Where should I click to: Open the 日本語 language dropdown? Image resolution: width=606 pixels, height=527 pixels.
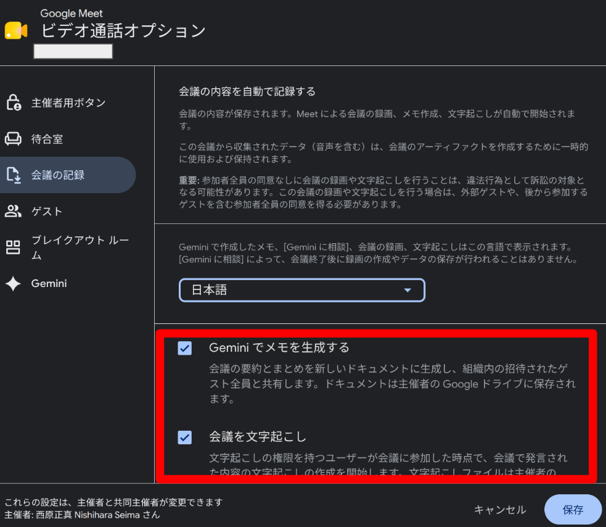coord(302,290)
